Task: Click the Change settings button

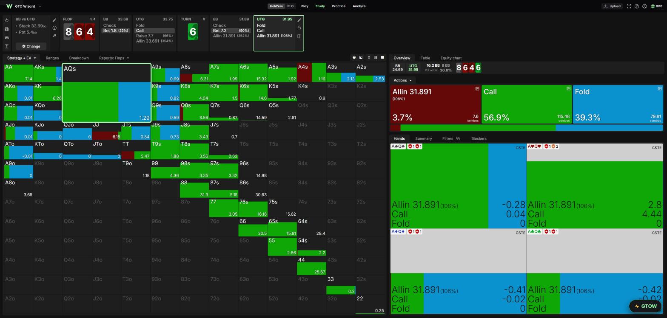Action: coord(31,46)
